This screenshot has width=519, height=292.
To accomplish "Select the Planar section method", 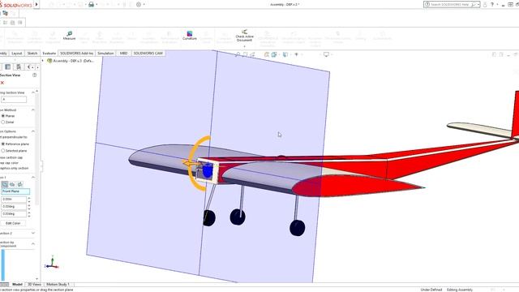I will (x=3, y=116).
